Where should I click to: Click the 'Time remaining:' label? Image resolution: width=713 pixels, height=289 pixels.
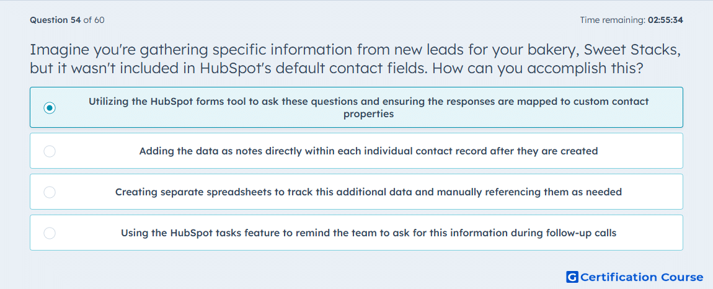coord(613,20)
